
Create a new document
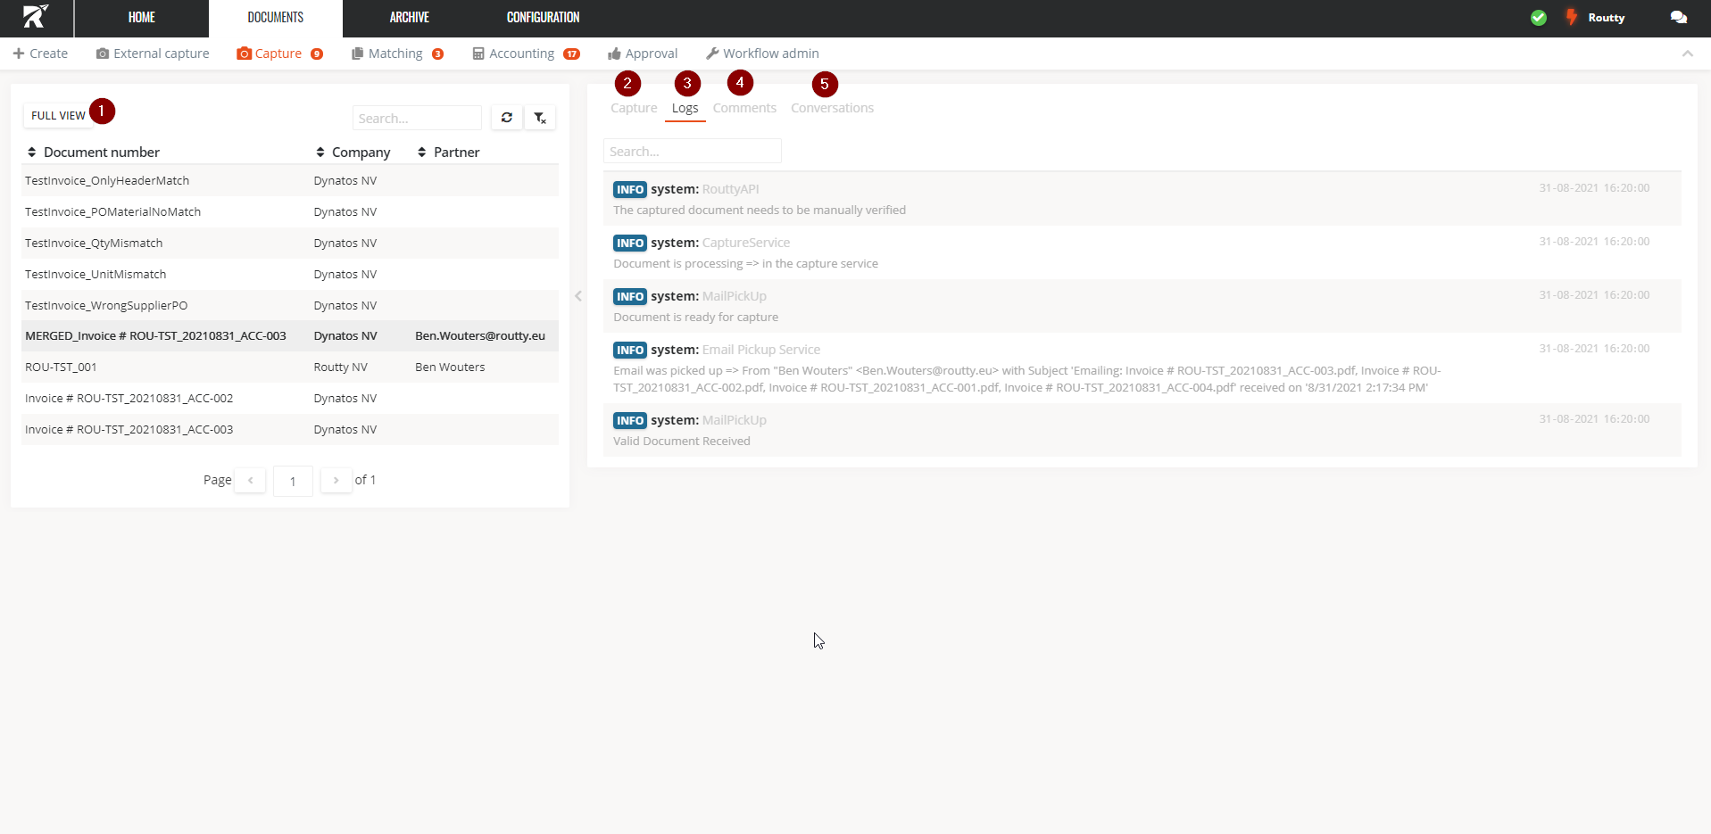pos(41,54)
